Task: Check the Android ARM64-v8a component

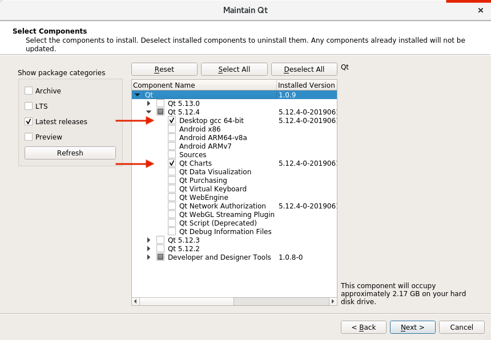Action: pos(172,137)
